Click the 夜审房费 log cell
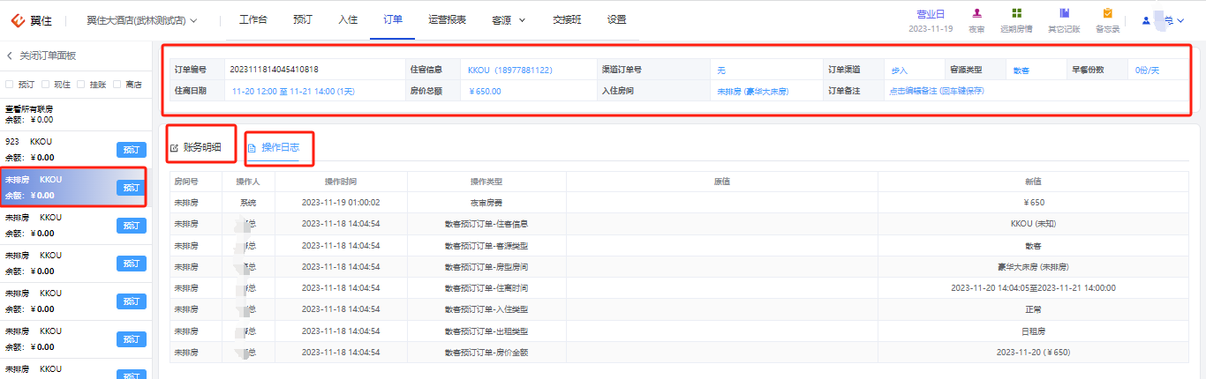Screen dimensions: 1206x379 click(x=486, y=202)
